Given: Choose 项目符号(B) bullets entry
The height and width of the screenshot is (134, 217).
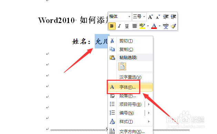Looking at the screenshot, I should 130,104.
